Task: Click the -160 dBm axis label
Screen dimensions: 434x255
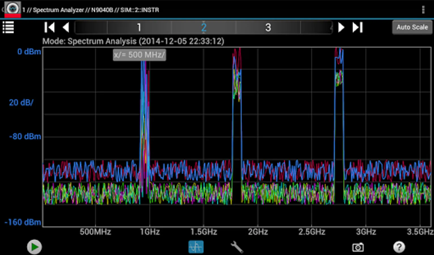Action: [x=23, y=222]
